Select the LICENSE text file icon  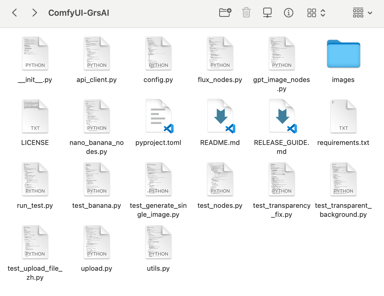click(35, 116)
